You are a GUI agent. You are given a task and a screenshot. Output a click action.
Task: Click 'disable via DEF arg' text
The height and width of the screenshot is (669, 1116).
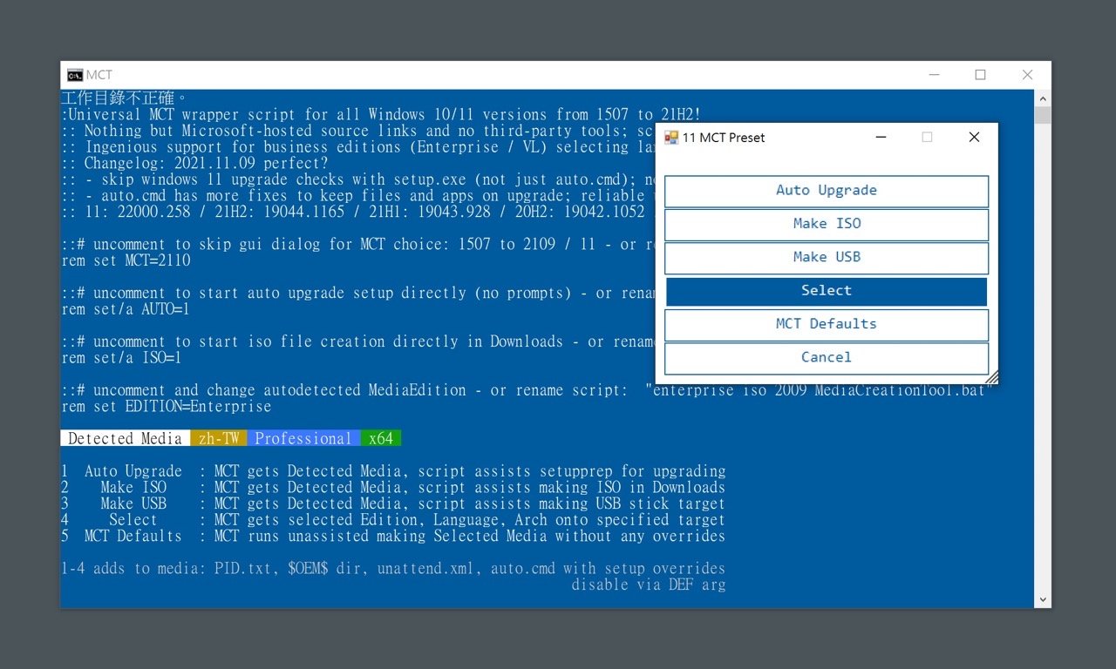click(648, 585)
